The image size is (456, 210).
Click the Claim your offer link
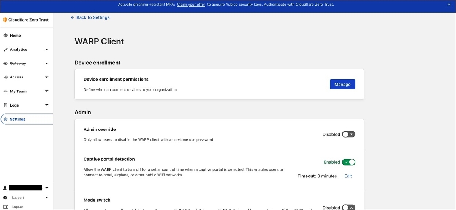(191, 5)
